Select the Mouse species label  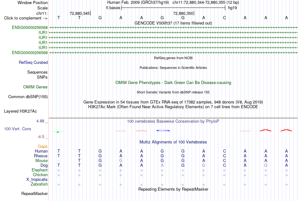[41, 161]
